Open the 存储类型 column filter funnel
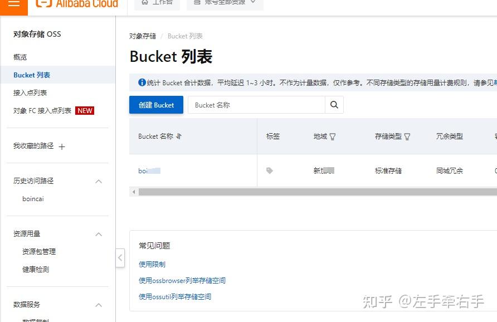 click(x=408, y=136)
